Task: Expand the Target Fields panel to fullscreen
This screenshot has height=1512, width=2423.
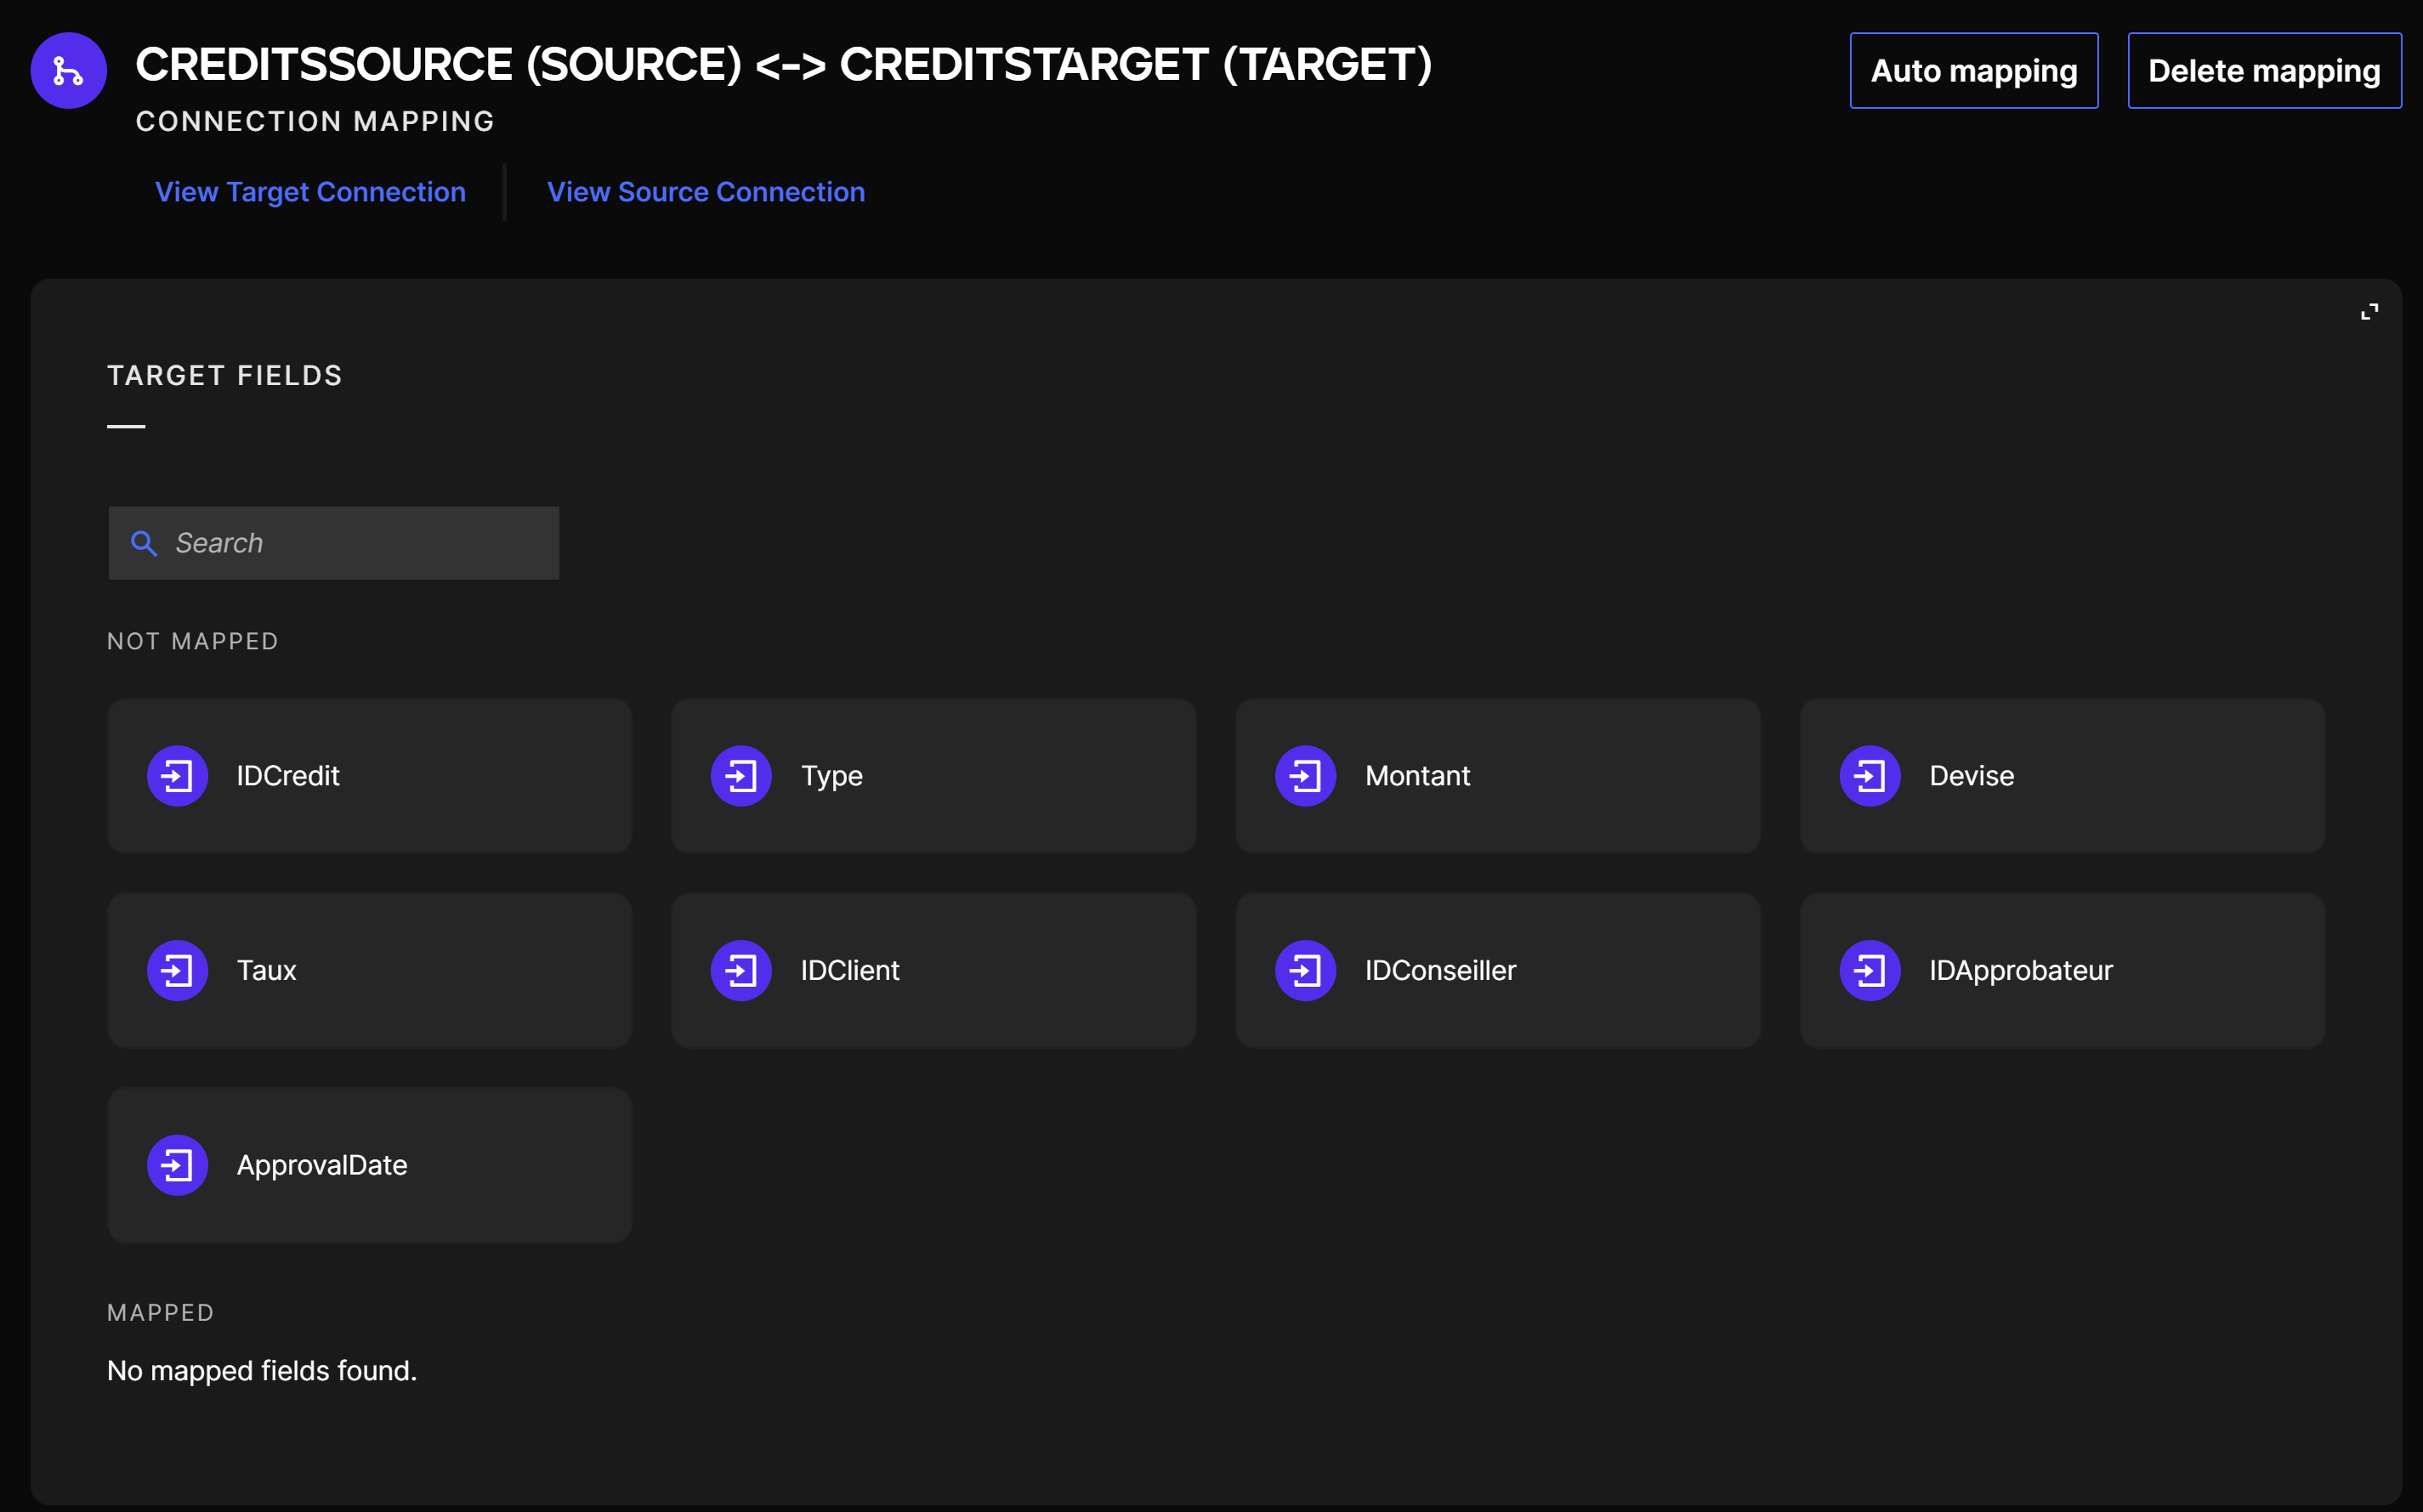Action: tap(2369, 312)
